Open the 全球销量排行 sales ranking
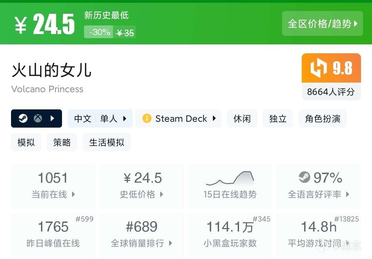Screen dimensions: 372x259 pos(141,235)
